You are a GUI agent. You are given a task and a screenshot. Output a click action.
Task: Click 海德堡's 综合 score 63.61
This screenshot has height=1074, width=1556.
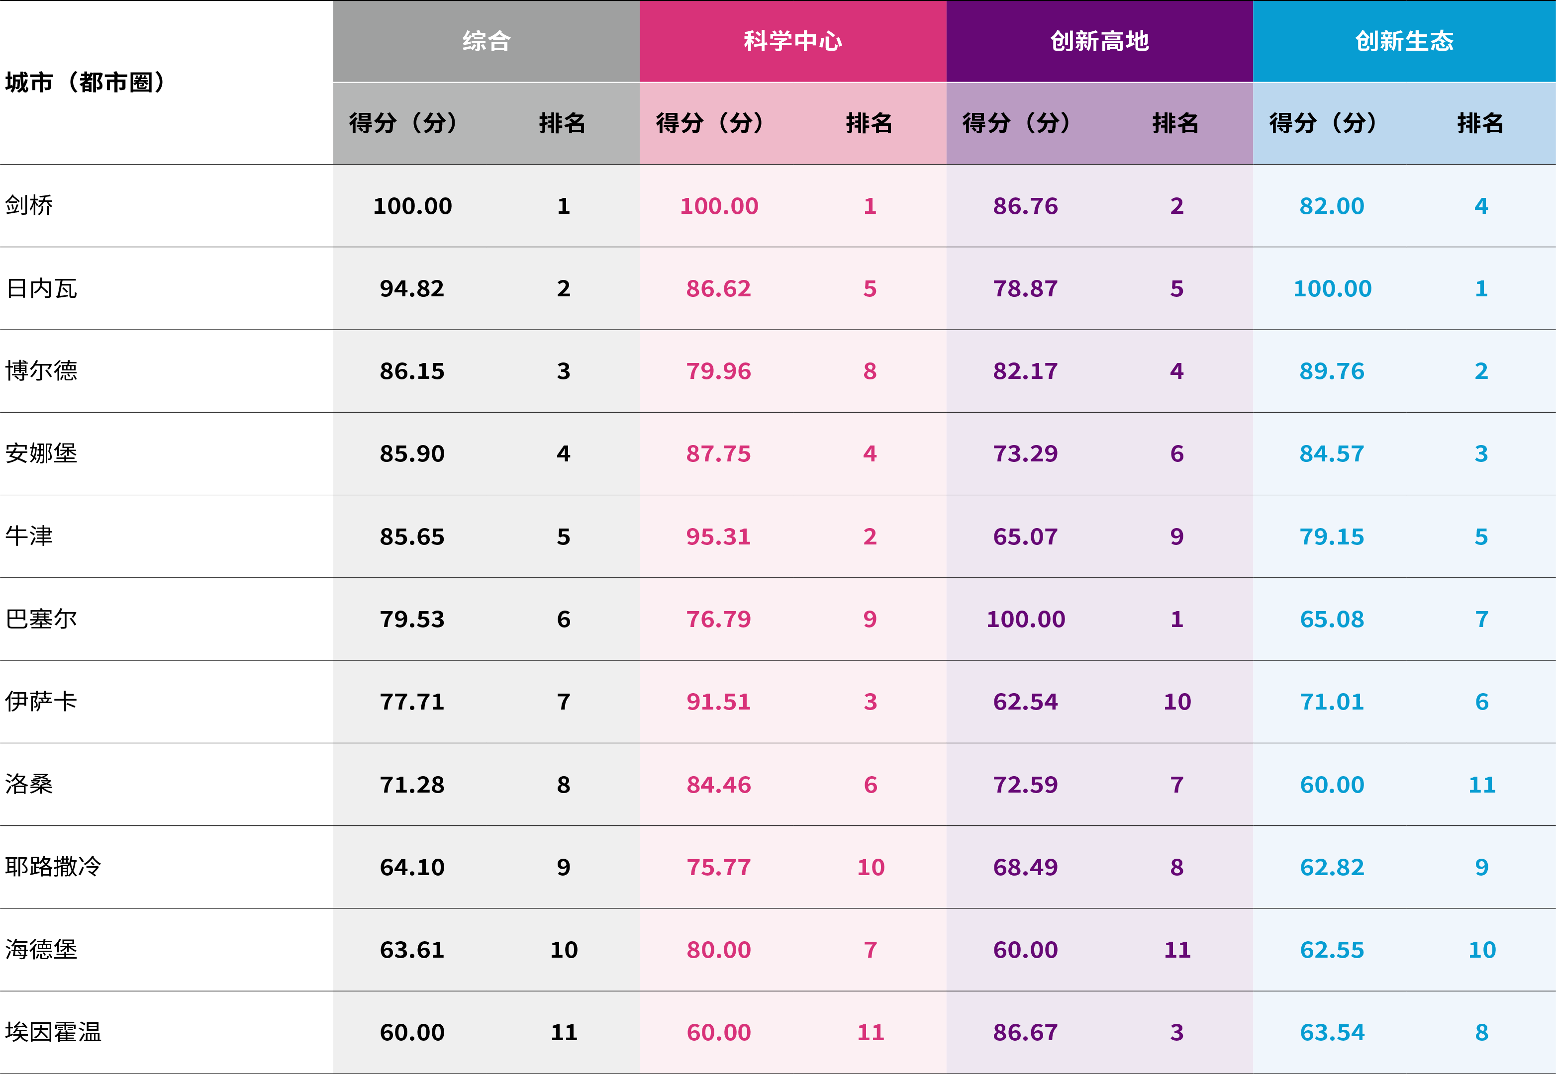[x=412, y=950]
